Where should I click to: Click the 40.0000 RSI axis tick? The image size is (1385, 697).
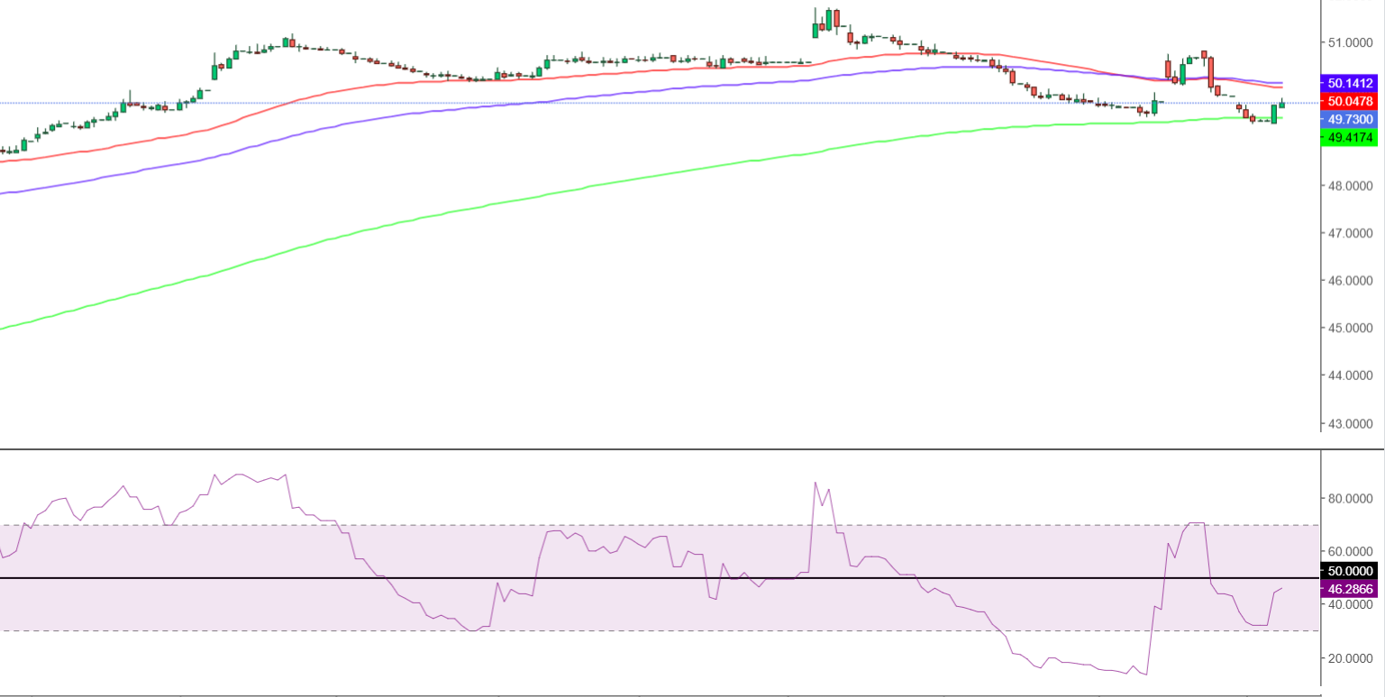[1351, 604]
